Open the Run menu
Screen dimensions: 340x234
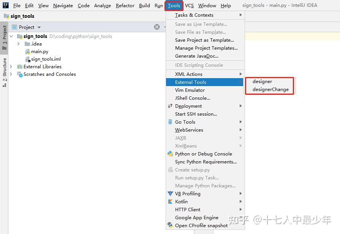pos(159,6)
